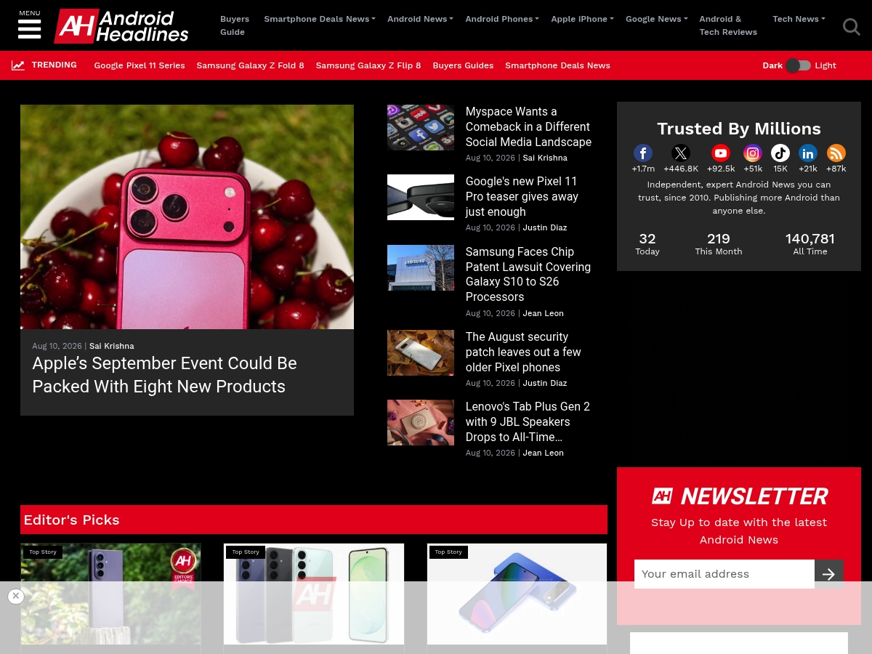Open Myspace Wants a Comeback article

tap(528, 126)
